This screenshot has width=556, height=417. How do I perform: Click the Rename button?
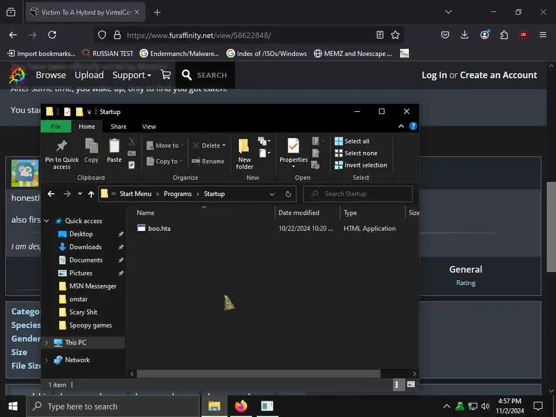[208, 161]
